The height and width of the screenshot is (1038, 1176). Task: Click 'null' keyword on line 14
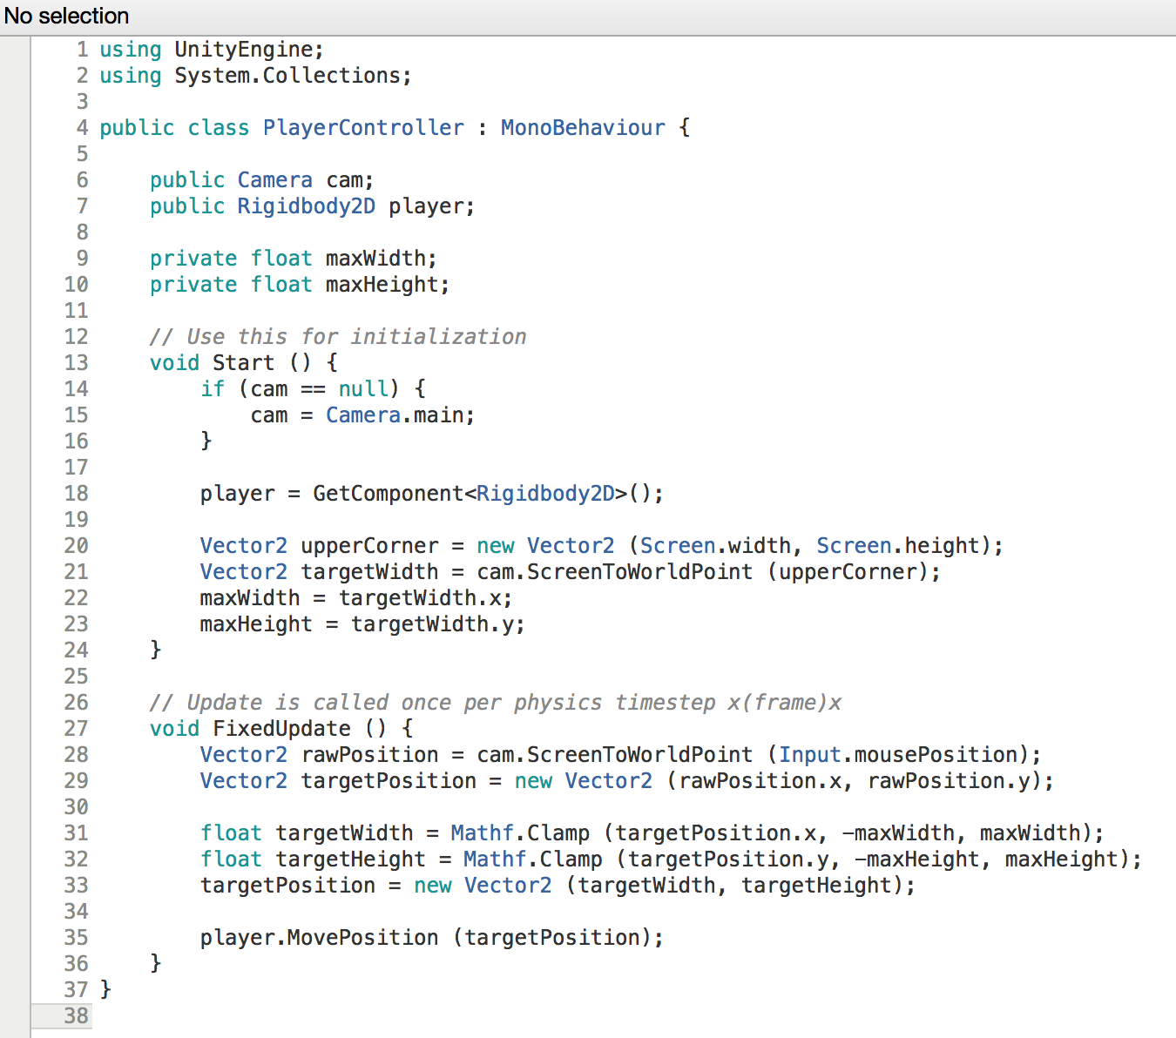[363, 389]
